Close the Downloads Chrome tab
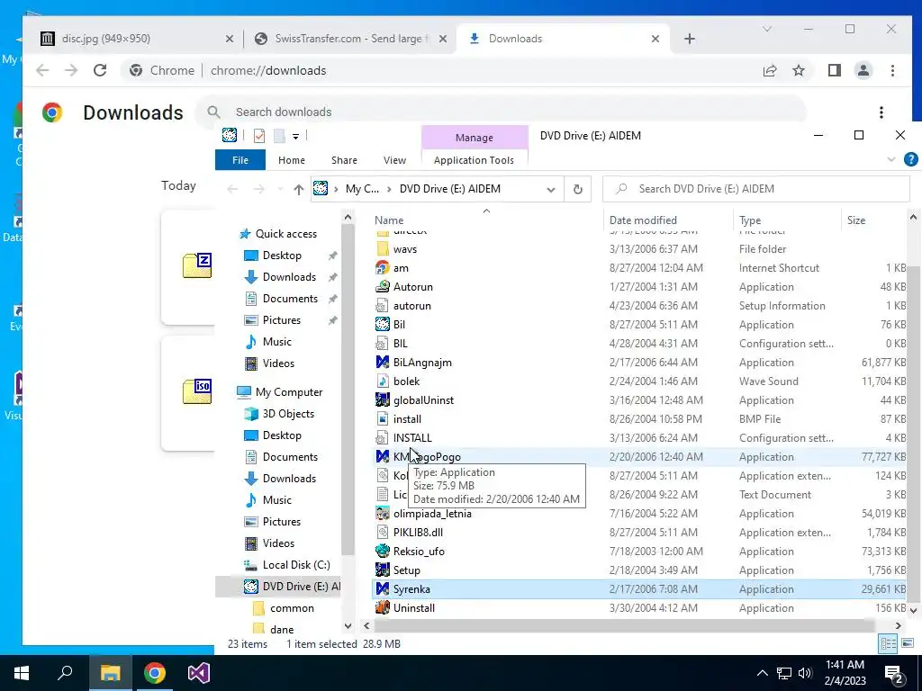 point(655,39)
